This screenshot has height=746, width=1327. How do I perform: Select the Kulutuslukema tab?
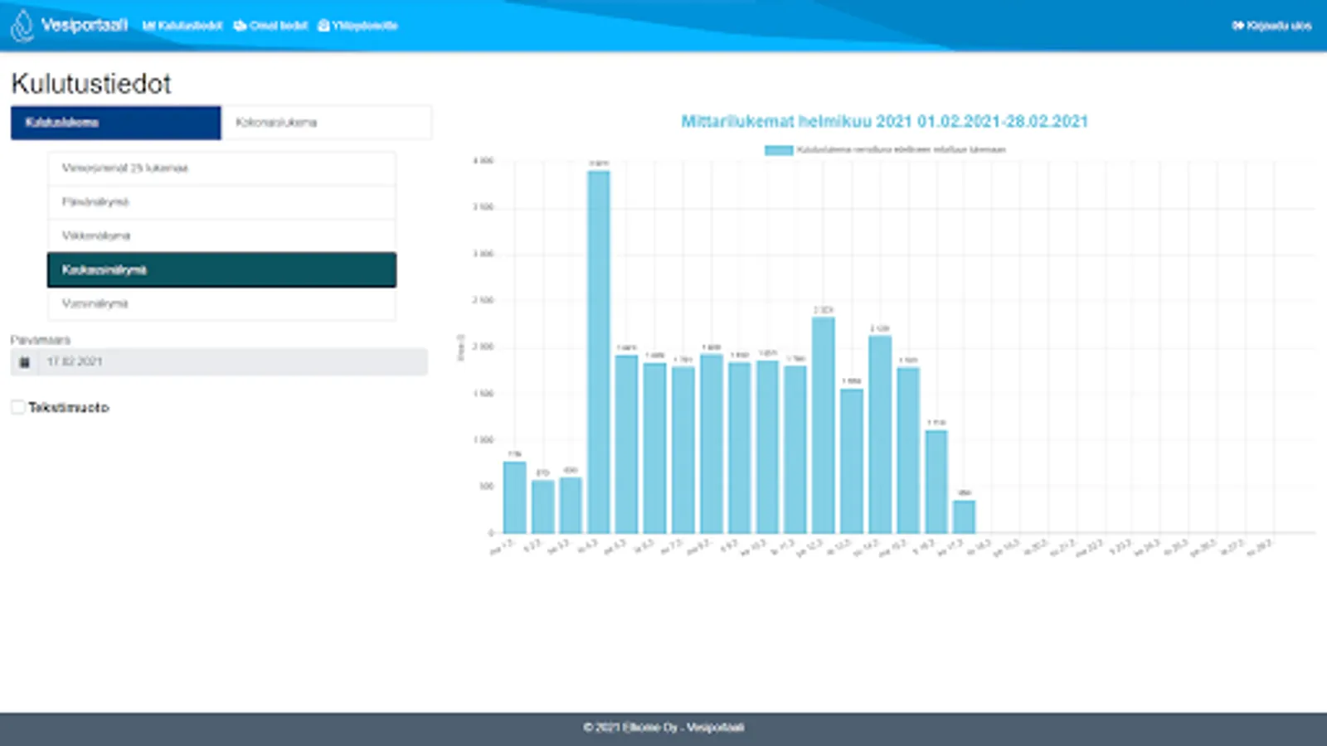114,122
